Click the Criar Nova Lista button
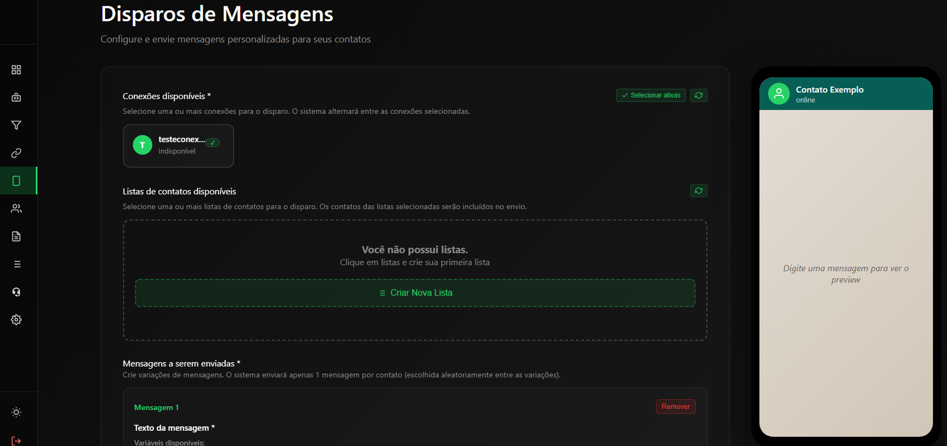The width and height of the screenshot is (947, 446). 415,293
